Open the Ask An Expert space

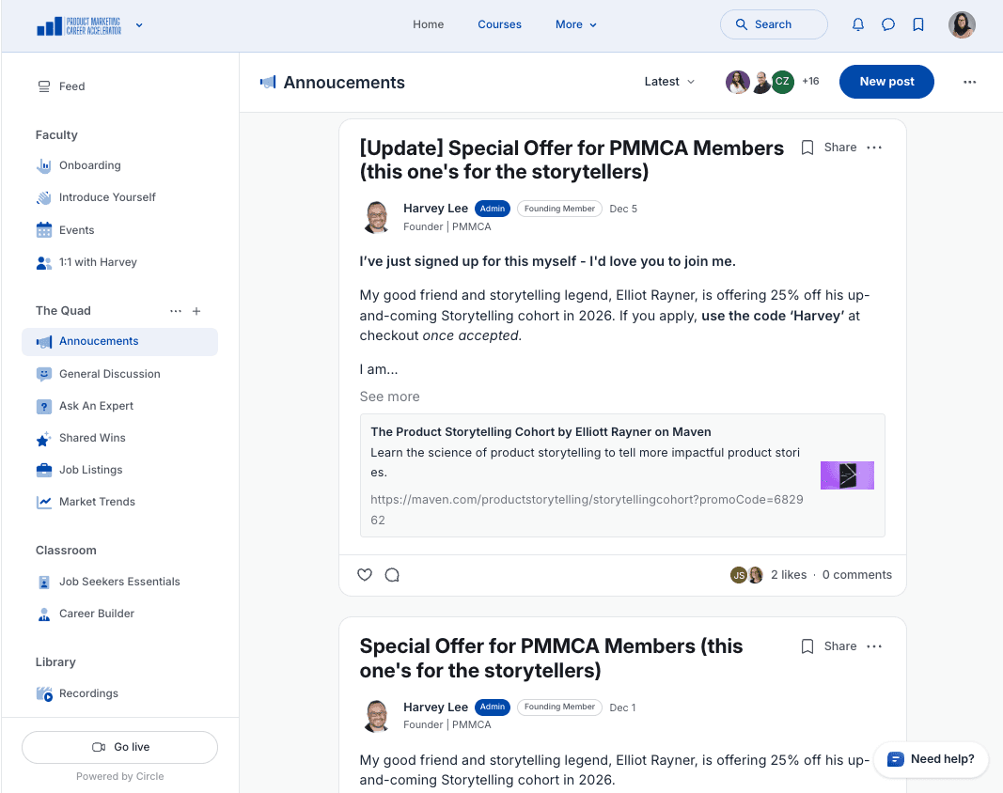(119, 406)
